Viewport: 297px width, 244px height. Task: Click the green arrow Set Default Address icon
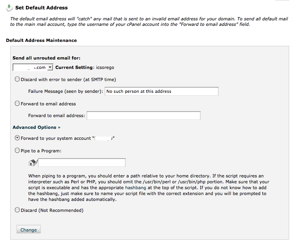pos(10,7)
